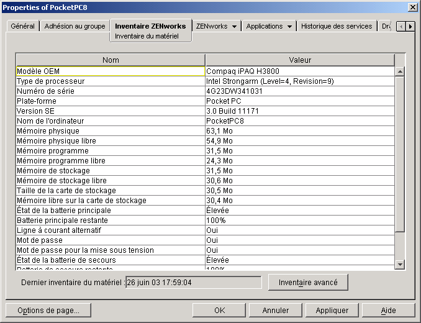Viewport: 421px width, 323px height.
Task: Select the Version SE cell
Action: coord(111,111)
